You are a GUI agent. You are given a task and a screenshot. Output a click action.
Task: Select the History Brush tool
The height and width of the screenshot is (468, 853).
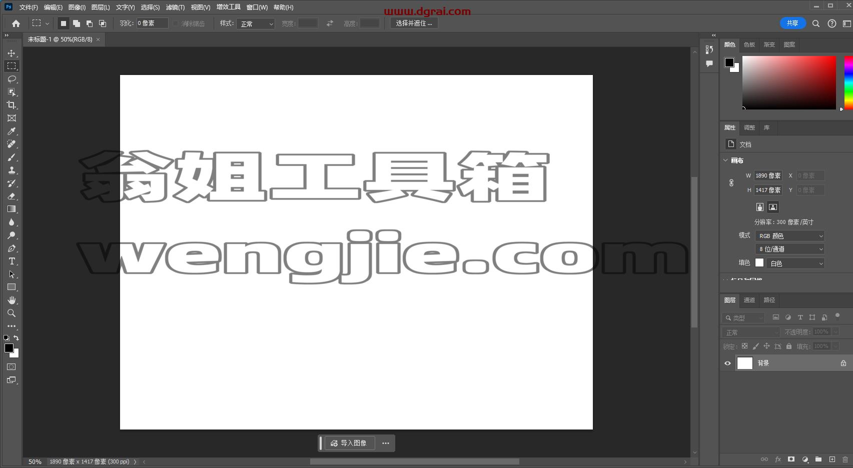pyautogui.click(x=12, y=183)
